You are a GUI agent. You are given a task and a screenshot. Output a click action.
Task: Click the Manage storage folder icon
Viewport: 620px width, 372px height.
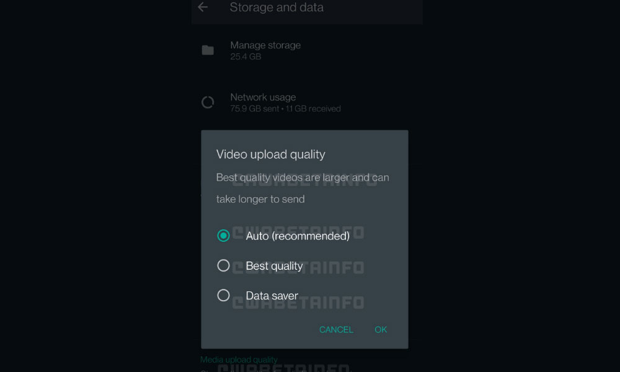pyautogui.click(x=208, y=50)
